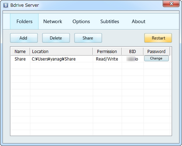Click the yellow Restart button

tap(158, 38)
